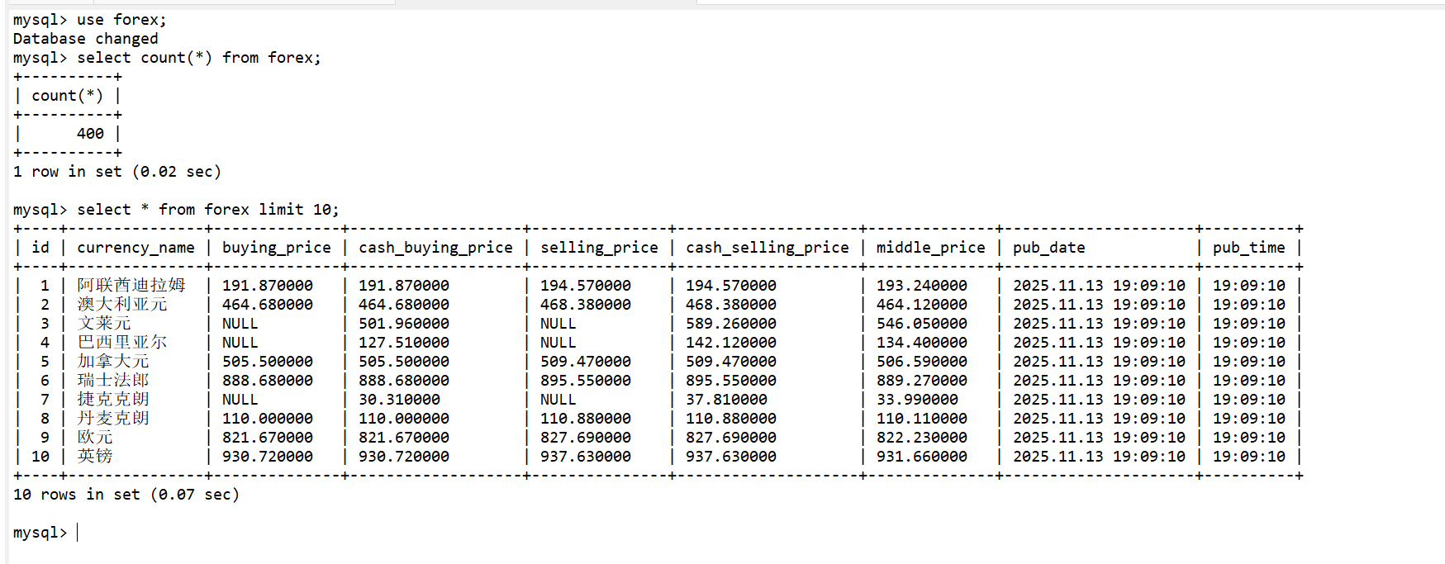Screen dimensions: 1445x564
Task: Click the cash_buying_price column header
Action: 435,248
